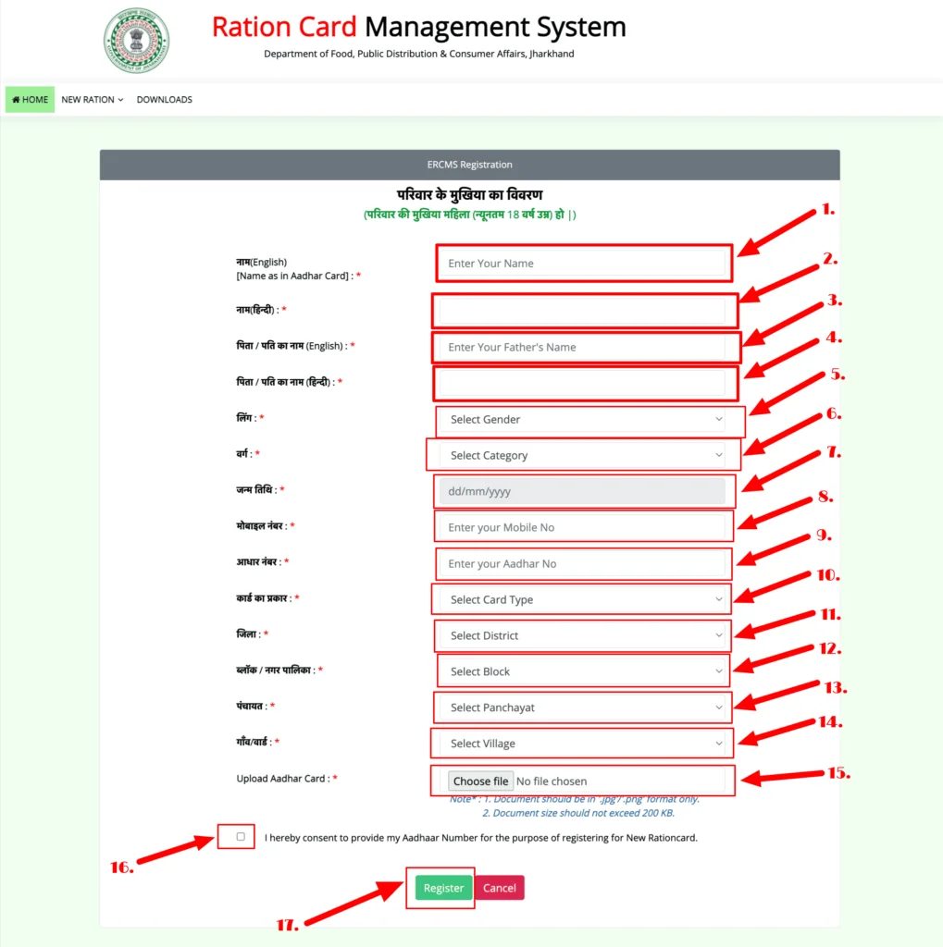Check the Aadhaar consent checkbox
The width and height of the screenshot is (943, 947).
tap(241, 837)
